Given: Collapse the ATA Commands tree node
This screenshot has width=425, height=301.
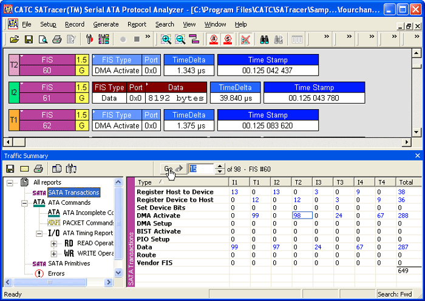Looking at the screenshot, I should tap(24, 203).
